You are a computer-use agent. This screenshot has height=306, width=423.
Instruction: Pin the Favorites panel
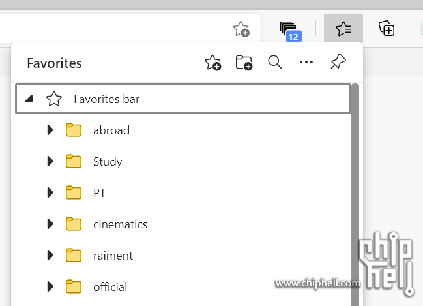338,61
